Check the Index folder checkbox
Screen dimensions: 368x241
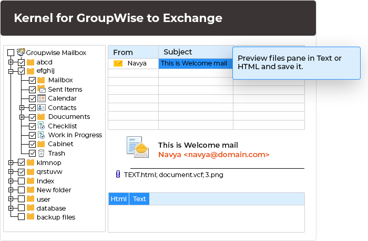point(22,181)
